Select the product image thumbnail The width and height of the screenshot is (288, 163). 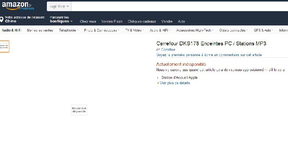pyautogui.click(x=4, y=47)
